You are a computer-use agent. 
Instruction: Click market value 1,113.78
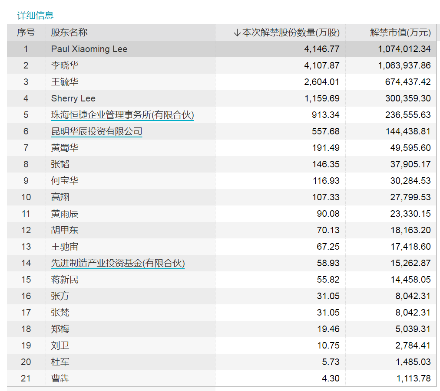(x=414, y=378)
